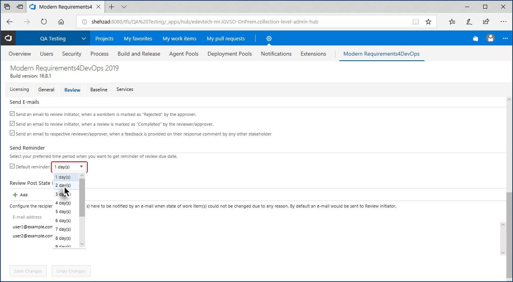Open My pull requests
Screen dimensions: 513x282
point(226,38)
